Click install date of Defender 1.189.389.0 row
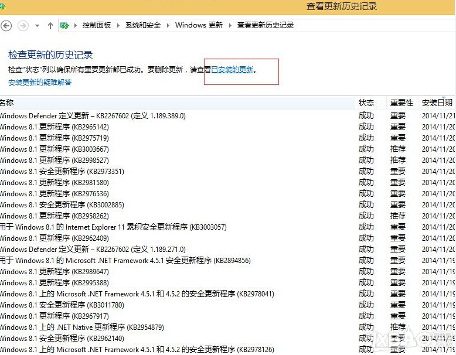456x355 pixels. pos(438,116)
